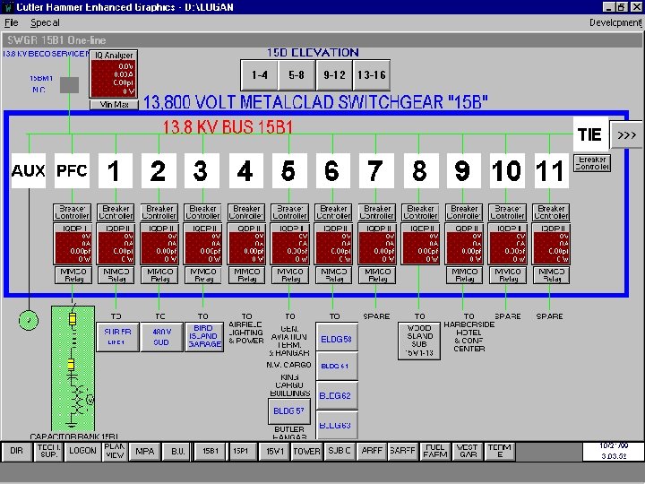The width and height of the screenshot is (645, 484).
Task: Click the TIE breaker box
Action: tap(590, 134)
